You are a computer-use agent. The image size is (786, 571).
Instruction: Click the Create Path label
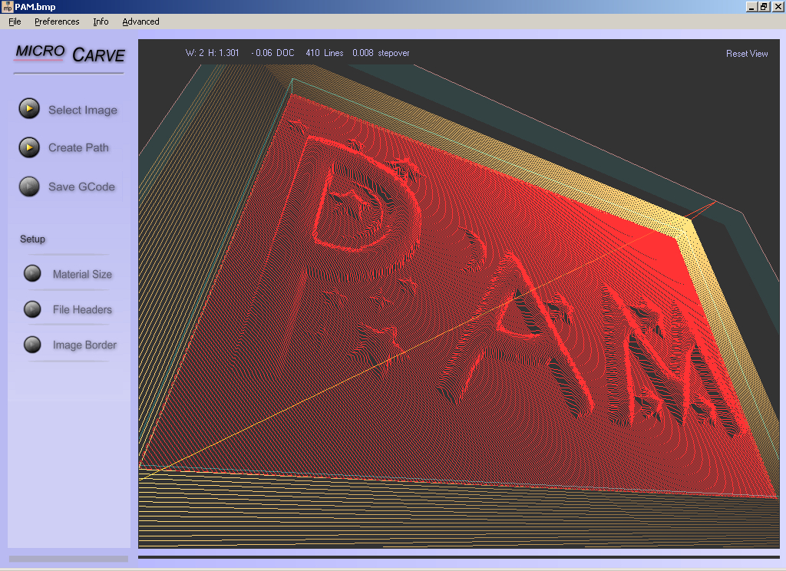click(x=79, y=147)
